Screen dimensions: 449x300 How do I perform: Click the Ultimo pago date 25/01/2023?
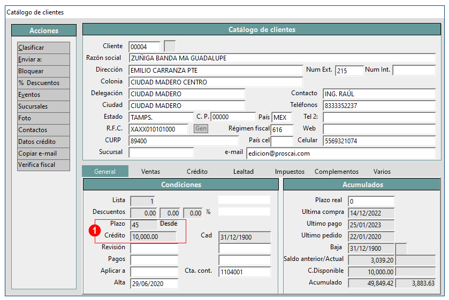coord(371,225)
